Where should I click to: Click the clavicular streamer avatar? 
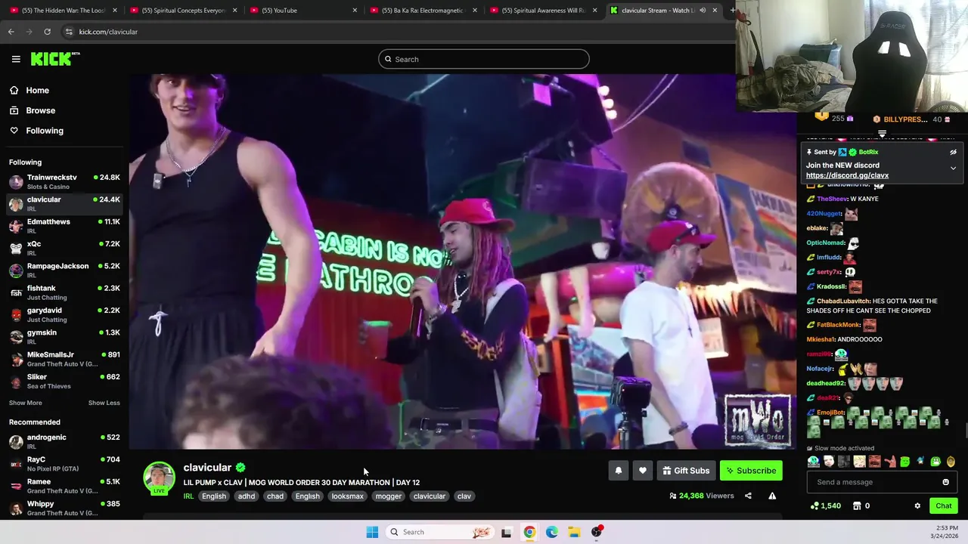(x=159, y=478)
